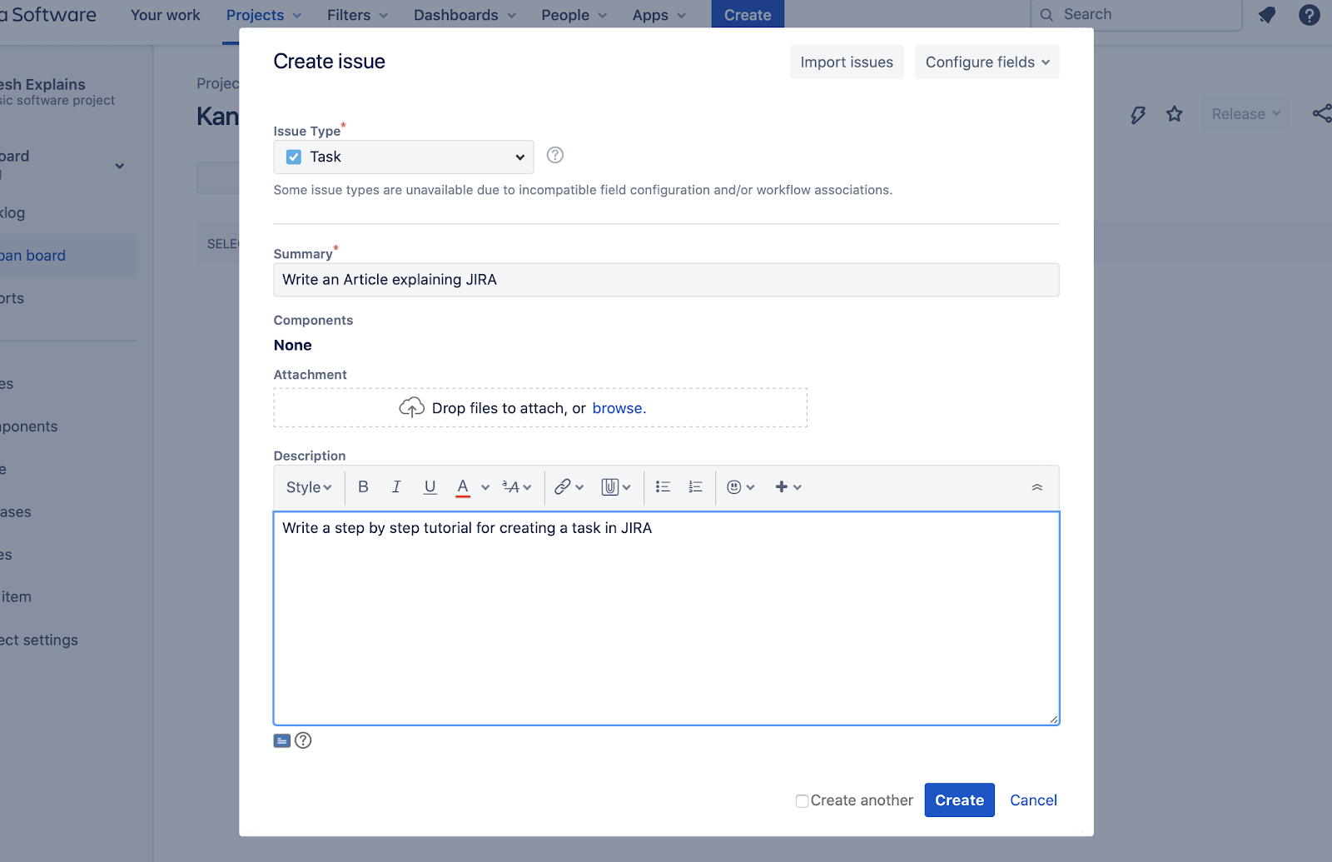Open Project settings in the sidebar
Viewport: 1332px width, 862px height.
[x=39, y=640]
